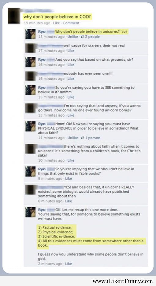Click the thumbs-up icon beside "2 people"
This screenshot has height=286, width=156.
click(x=83, y=37)
